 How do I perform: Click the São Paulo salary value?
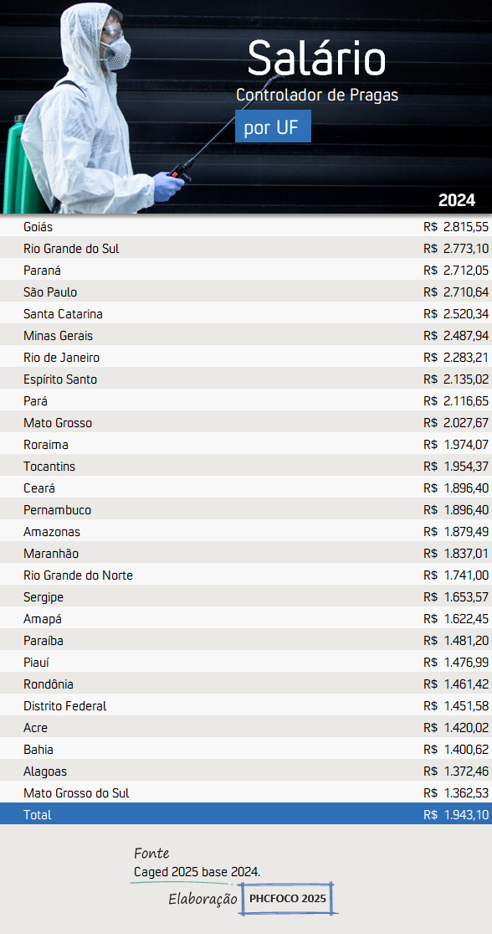456,292
